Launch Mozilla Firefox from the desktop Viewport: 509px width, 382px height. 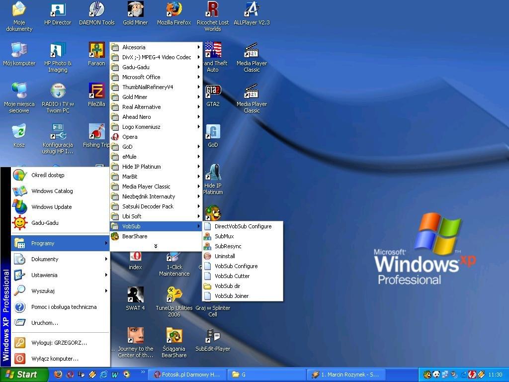point(174,10)
